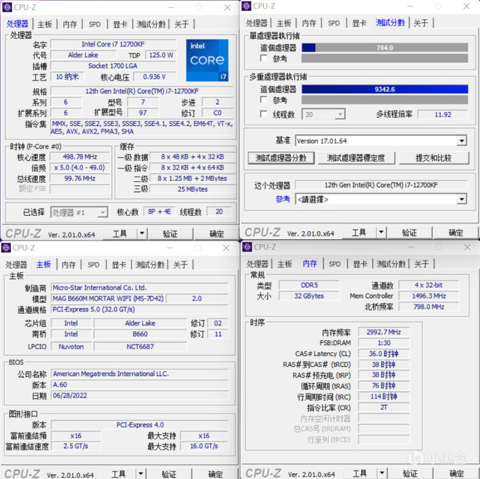This screenshot has width=480, height=479.
Task: Click the CPU-Z app icon in top-left window title bar
Action: pyautogui.click(x=7, y=7)
